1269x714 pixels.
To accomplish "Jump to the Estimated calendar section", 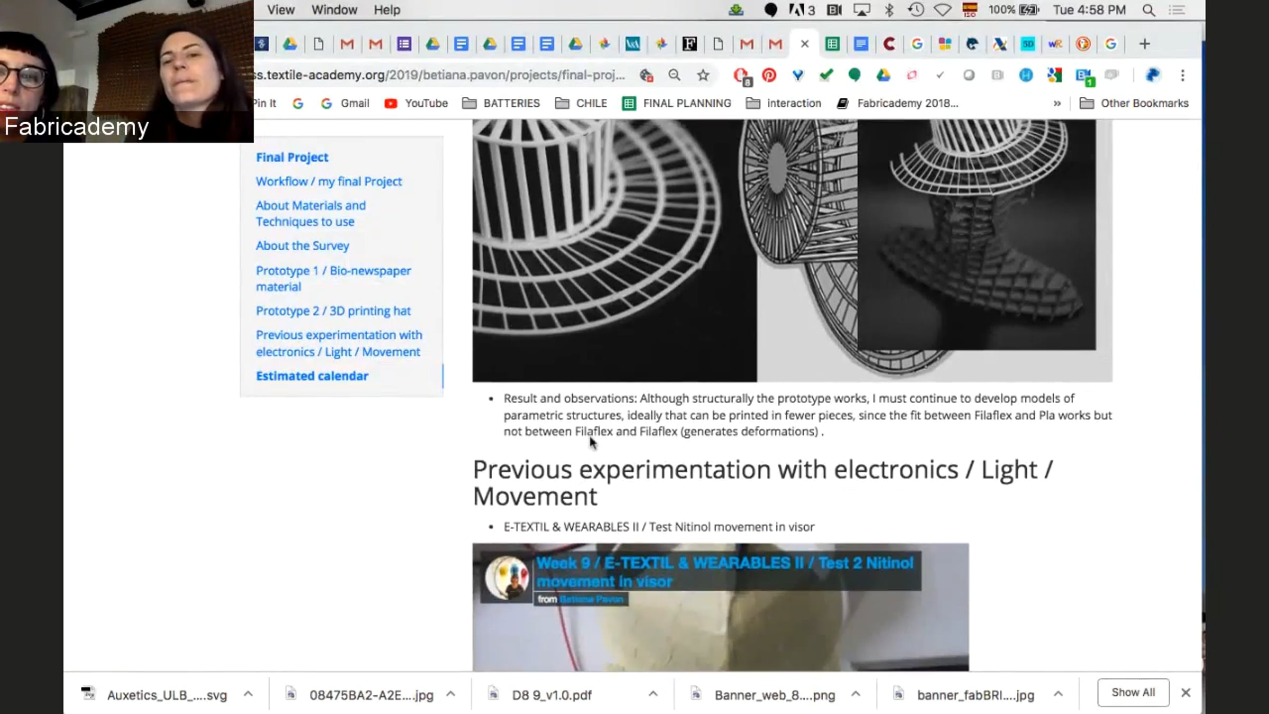I will (312, 376).
